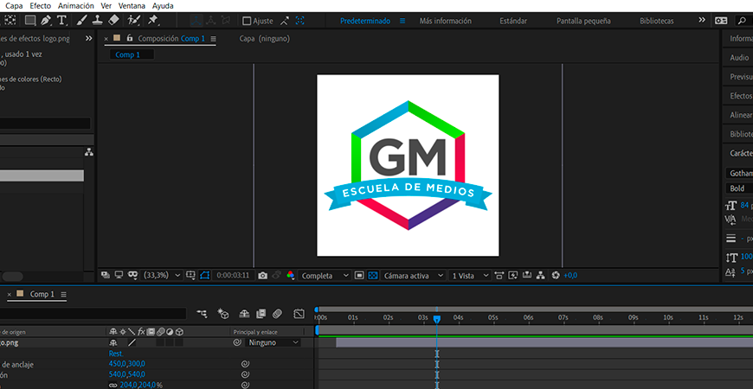Toggle pixel aspect ratio correction icon
The height and width of the screenshot is (389, 753).
coord(499,275)
